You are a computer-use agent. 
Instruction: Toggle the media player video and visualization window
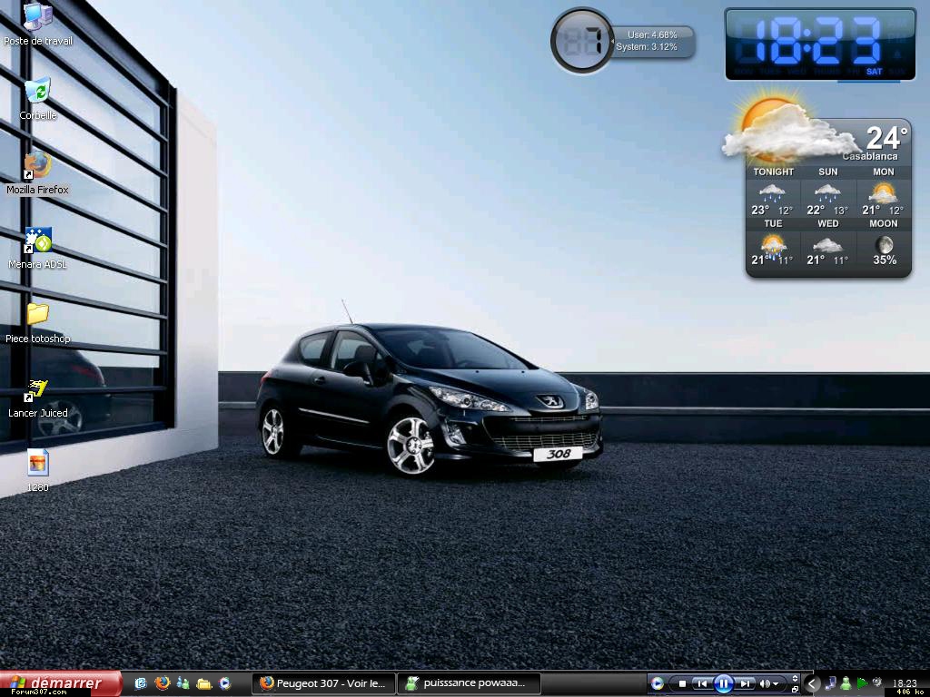pos(795,679)
